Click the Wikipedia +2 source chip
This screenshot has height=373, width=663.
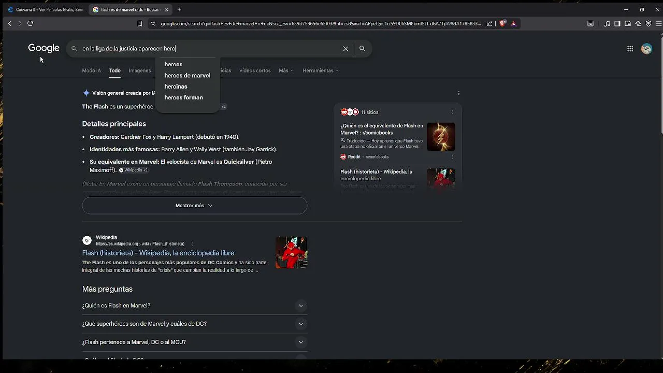[x=133, y=170]
